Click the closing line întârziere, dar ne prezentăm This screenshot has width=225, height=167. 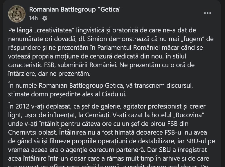49,74
